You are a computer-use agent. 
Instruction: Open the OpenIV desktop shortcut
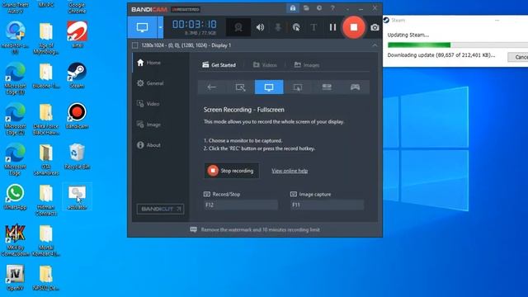point(15,277)
